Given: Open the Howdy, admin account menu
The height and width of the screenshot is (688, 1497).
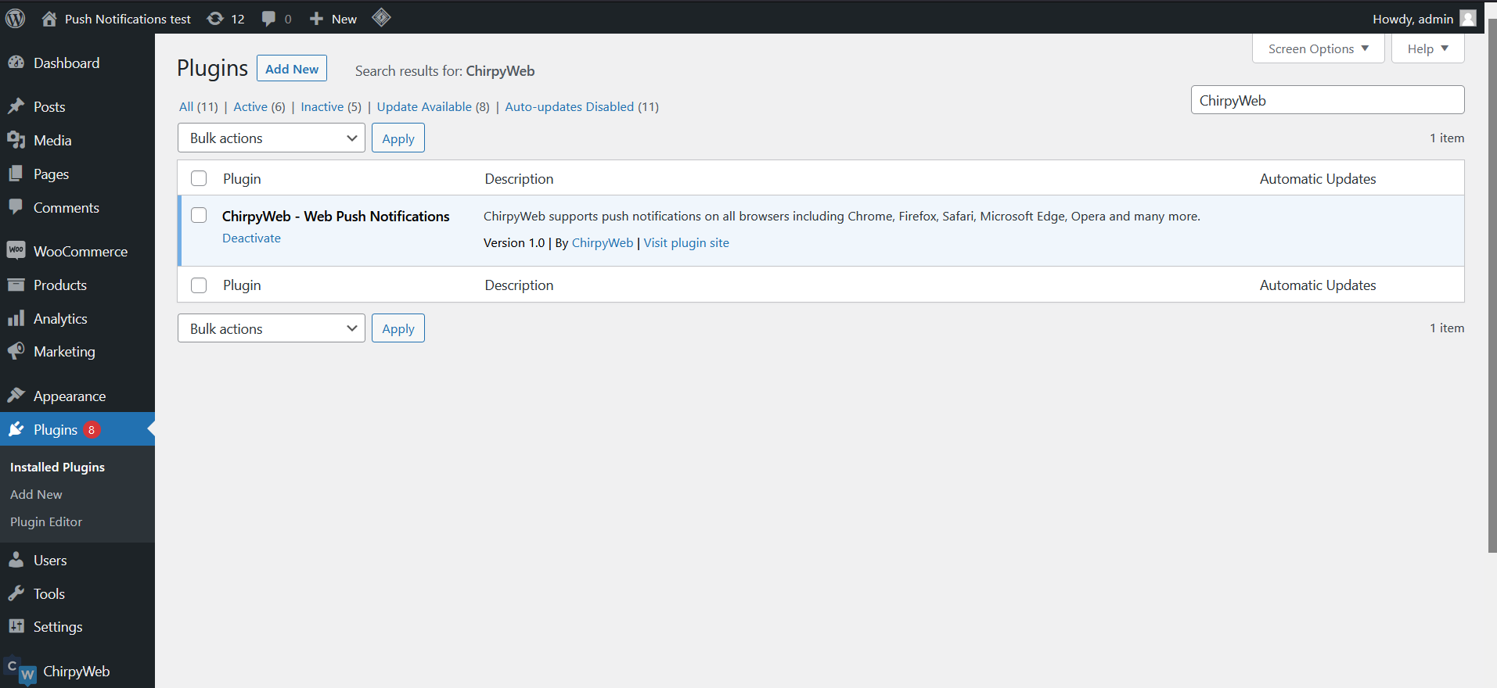Looking at the screenshot, I should coord(1424,19).
